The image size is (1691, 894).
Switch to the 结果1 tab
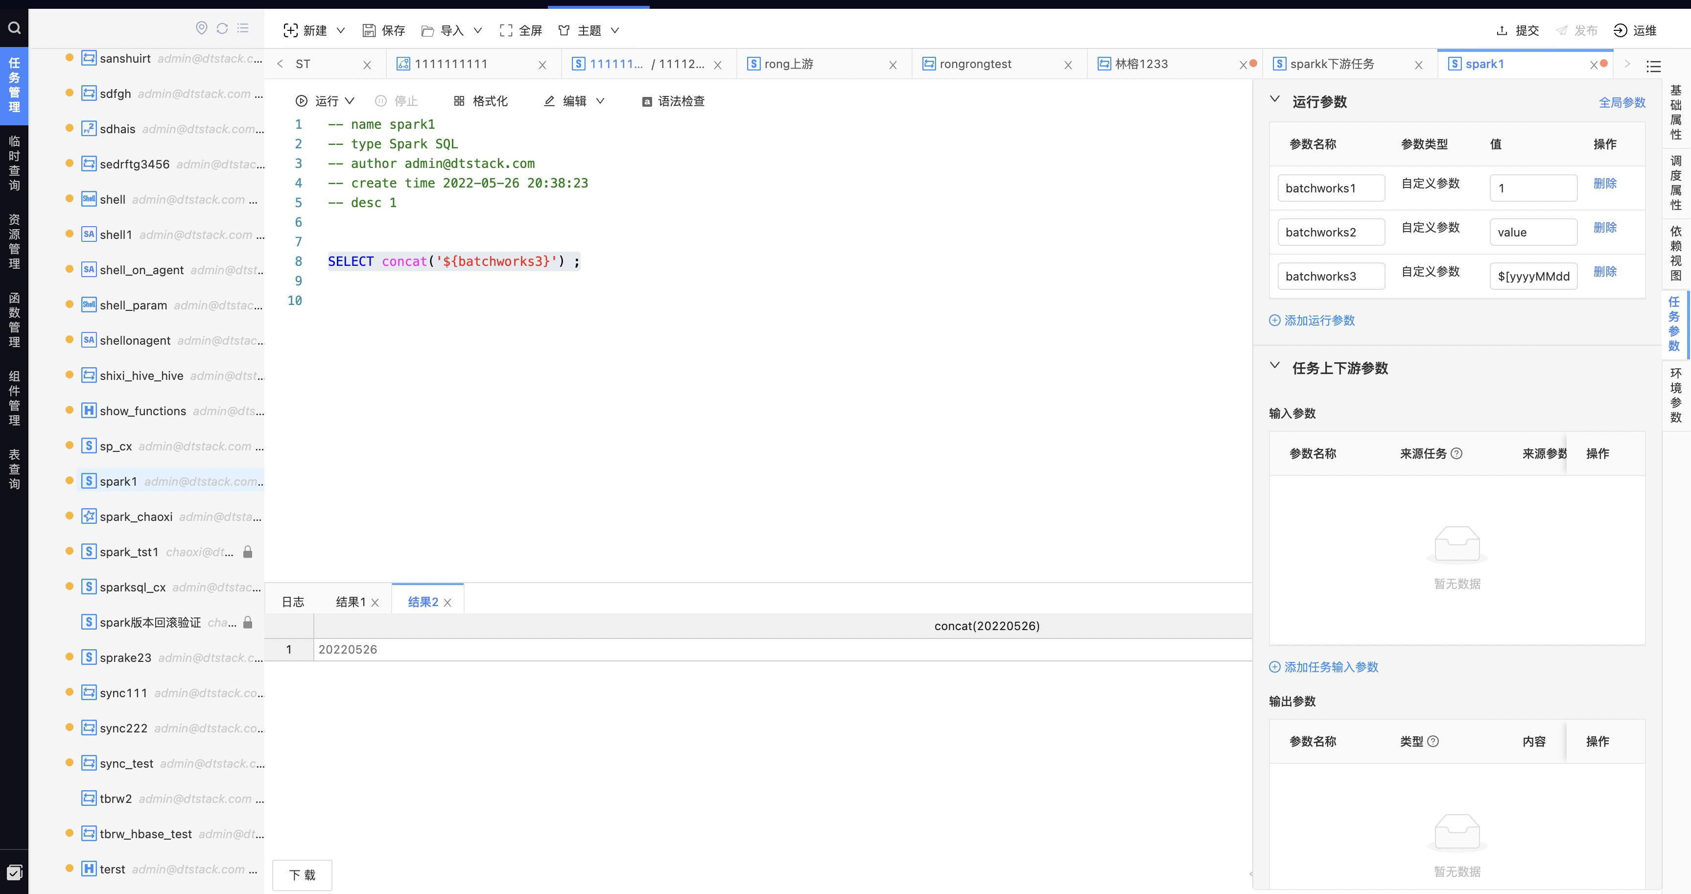[x=351, y=601]
